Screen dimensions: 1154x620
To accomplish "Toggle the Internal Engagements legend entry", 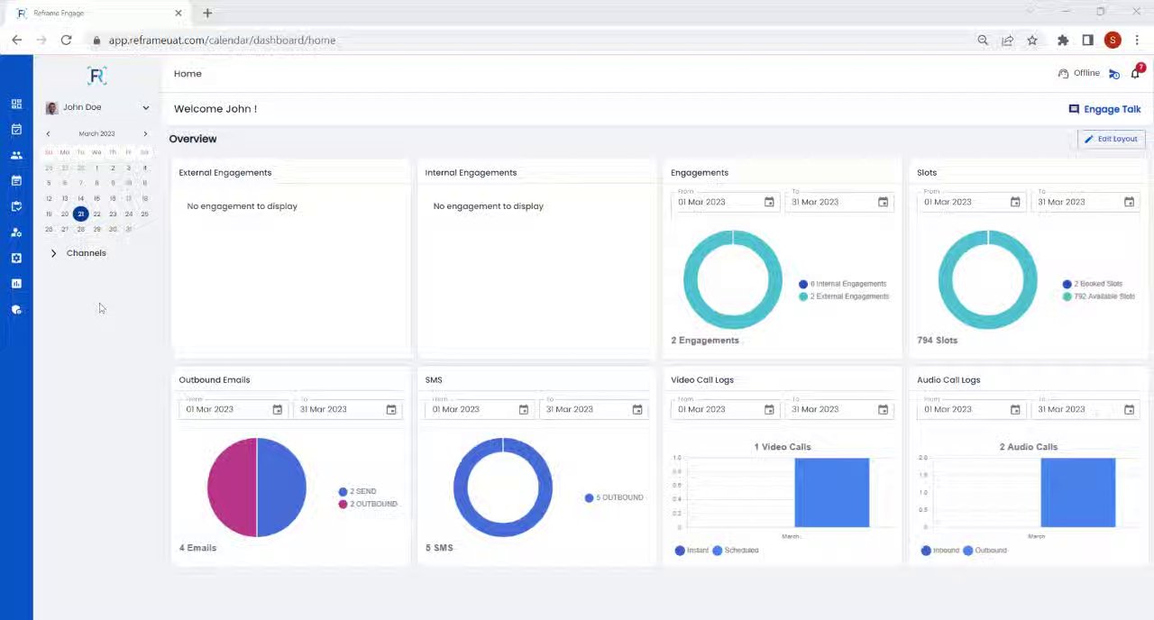I will click(x=843, y=284).
